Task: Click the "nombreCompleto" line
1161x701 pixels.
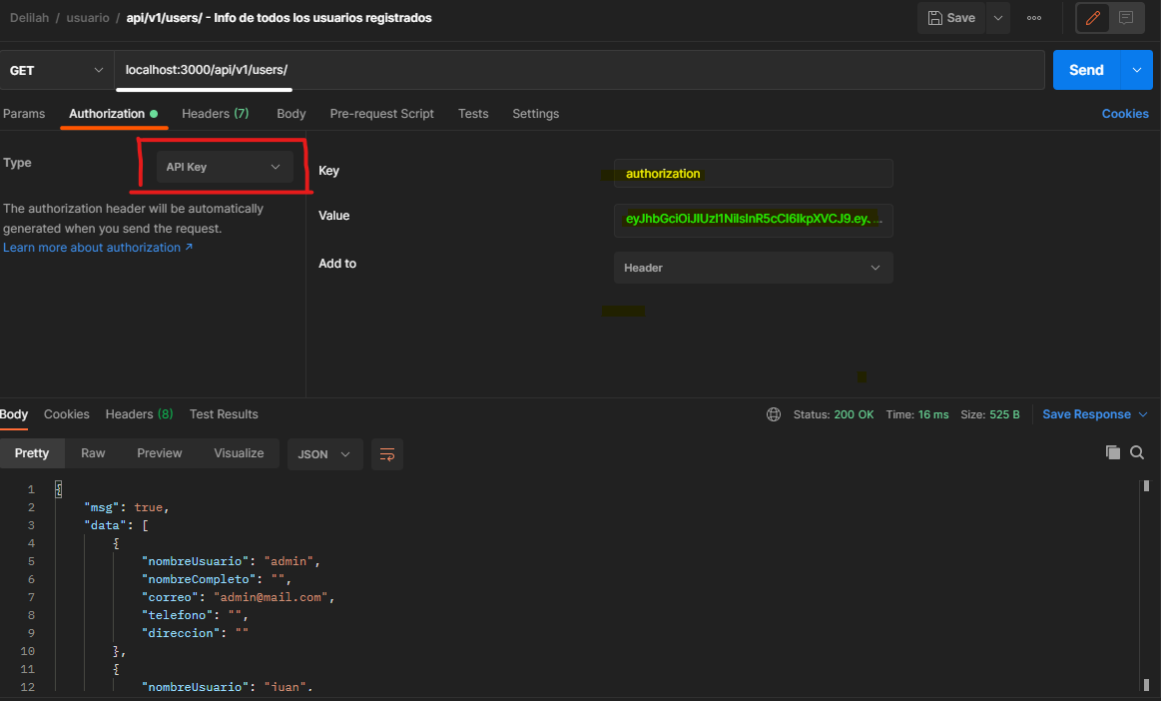Action: (x=217, y=579)
